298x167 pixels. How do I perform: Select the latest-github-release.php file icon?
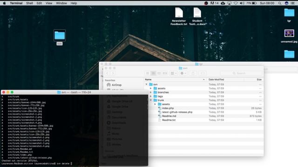(x=160, y=112)
